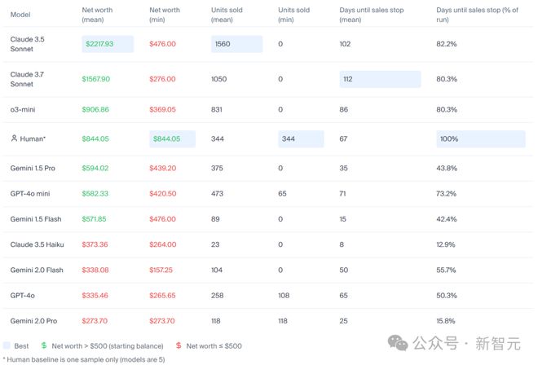Select the Claude 3.5 Sonnet row label
This screenshot has width=538, height=365.
pos(29,44)
